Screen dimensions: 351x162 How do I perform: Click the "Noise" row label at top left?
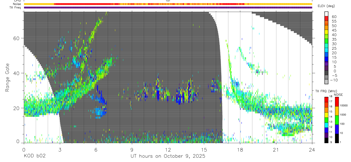[x=17, y=4]
